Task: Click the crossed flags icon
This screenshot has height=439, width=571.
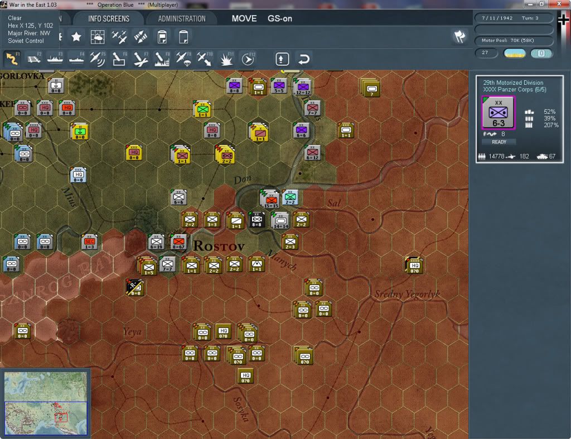Action: (x=459, y=36)
